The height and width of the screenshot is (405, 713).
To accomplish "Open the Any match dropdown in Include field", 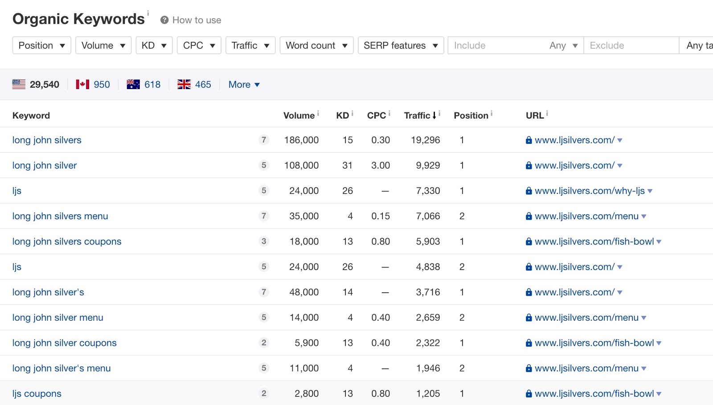I will [564, 45].
